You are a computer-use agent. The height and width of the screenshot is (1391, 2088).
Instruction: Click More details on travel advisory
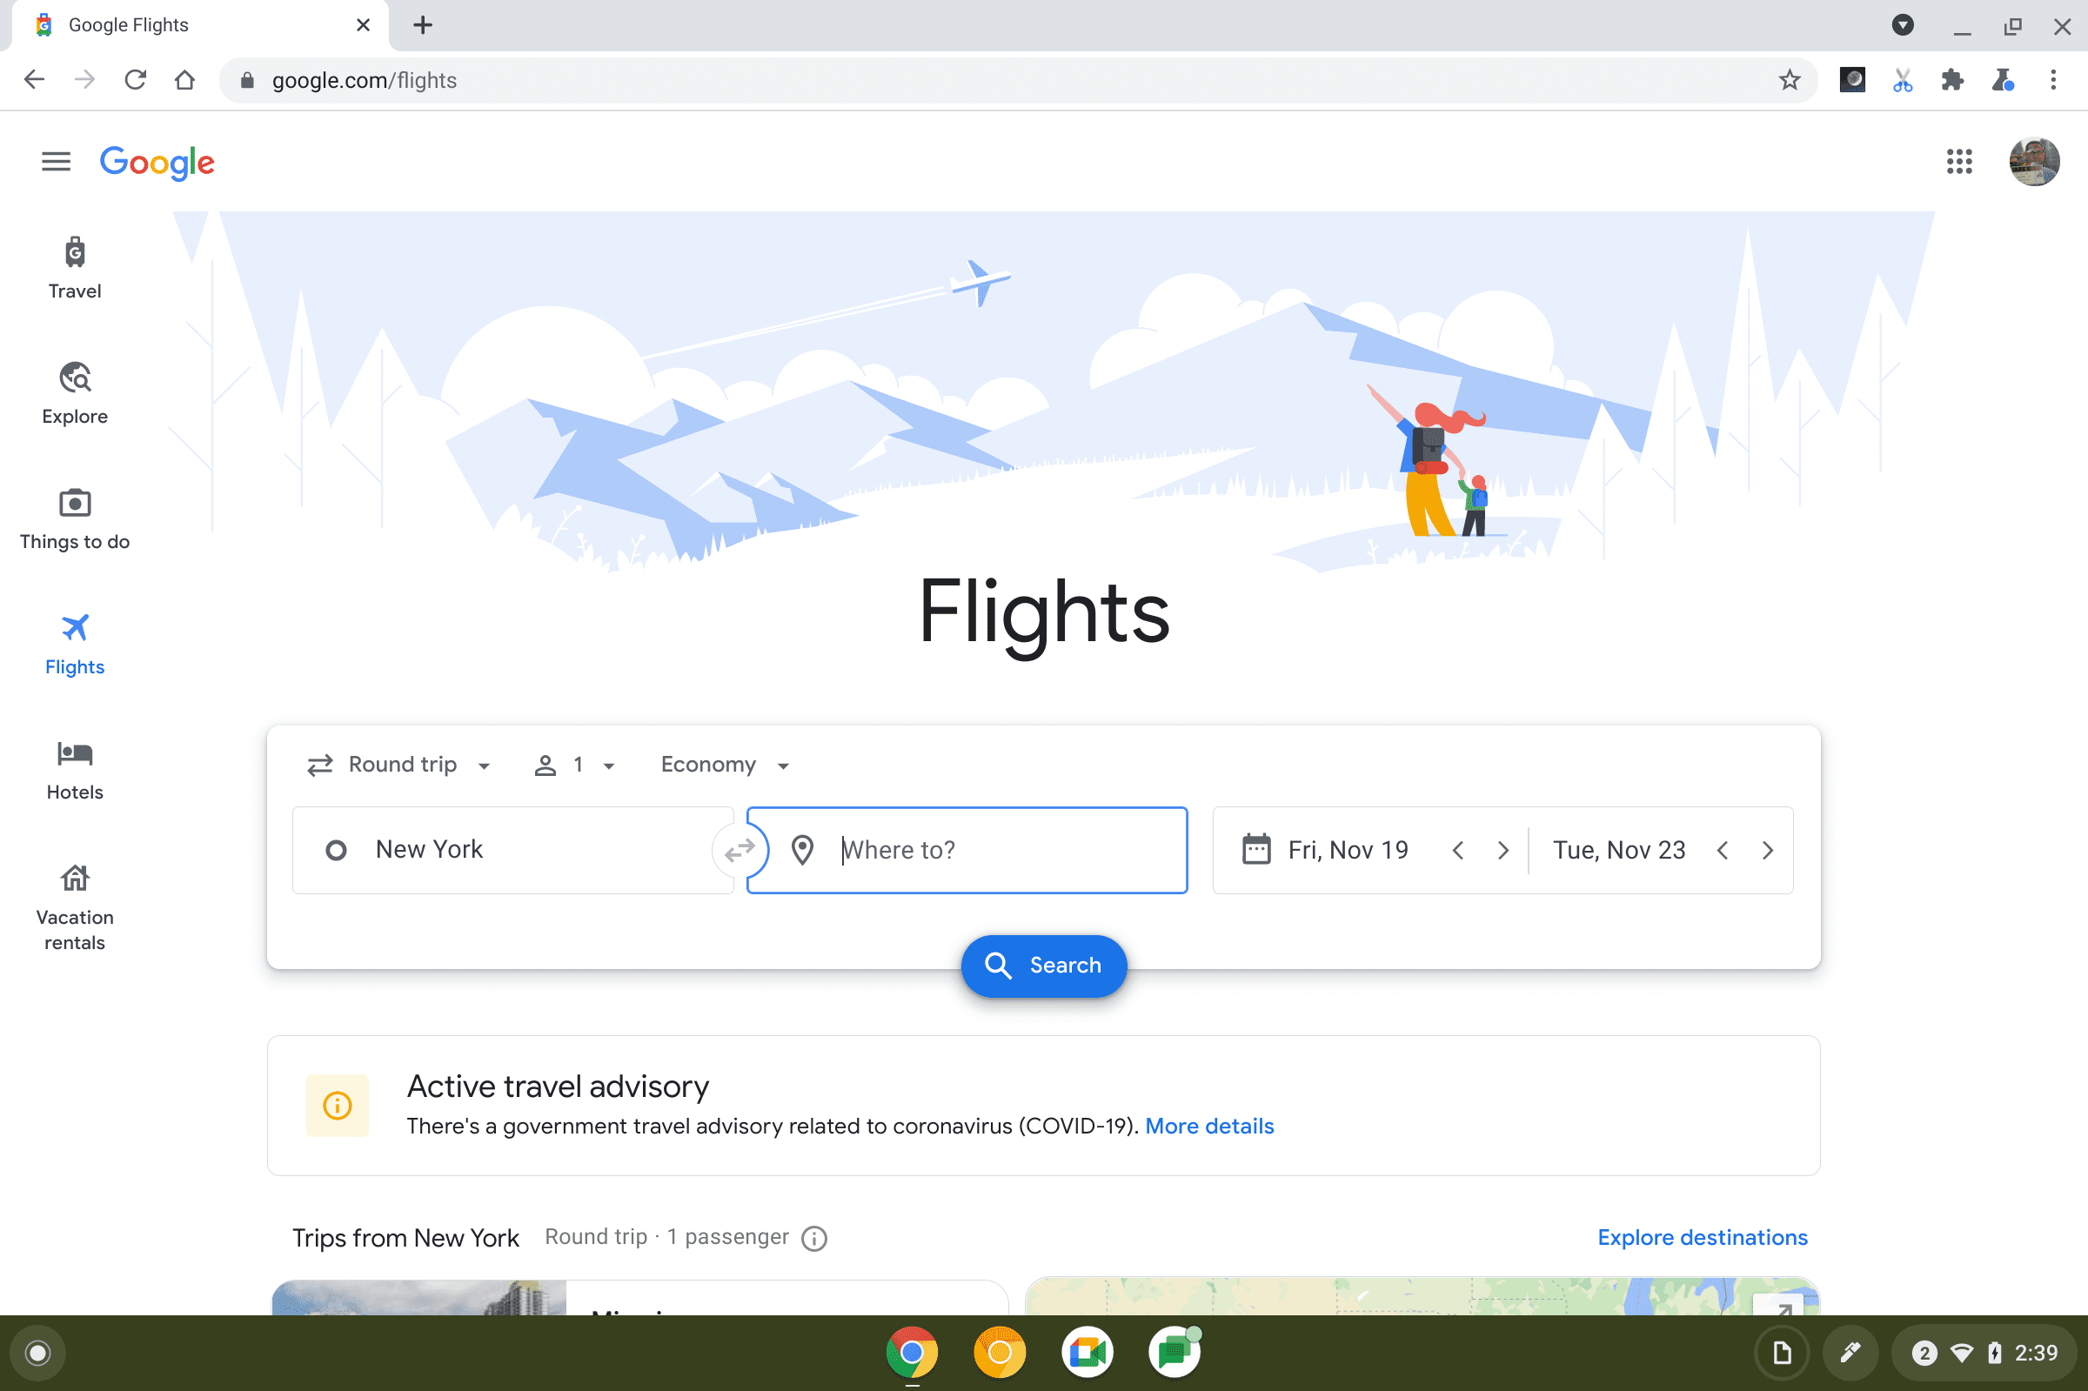click(x=1209, y=1126)
